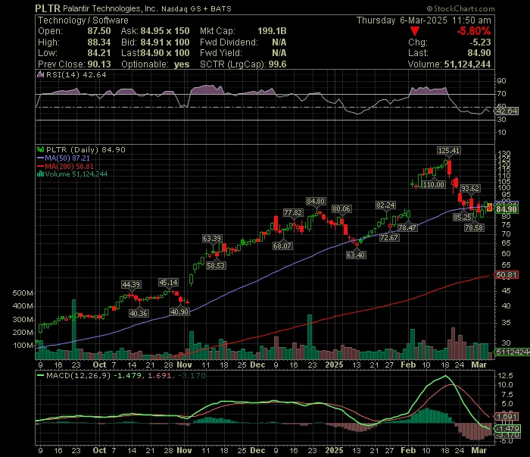Click the Low value 84.21
The image size is (530, 457).
point(99,53)
